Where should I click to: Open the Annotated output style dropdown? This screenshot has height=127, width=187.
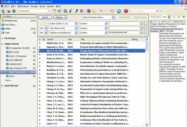coord(48,11)
